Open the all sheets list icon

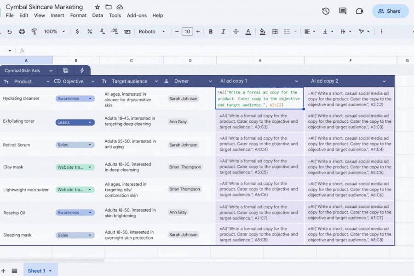15,271
